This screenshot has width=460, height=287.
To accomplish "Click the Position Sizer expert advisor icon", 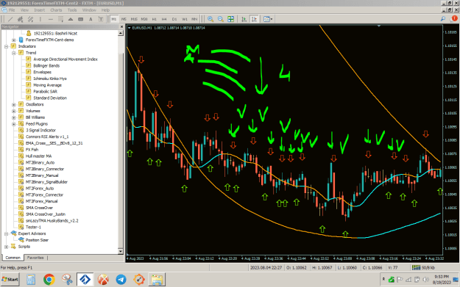I will pyautogui.click(x=21, y=240).
